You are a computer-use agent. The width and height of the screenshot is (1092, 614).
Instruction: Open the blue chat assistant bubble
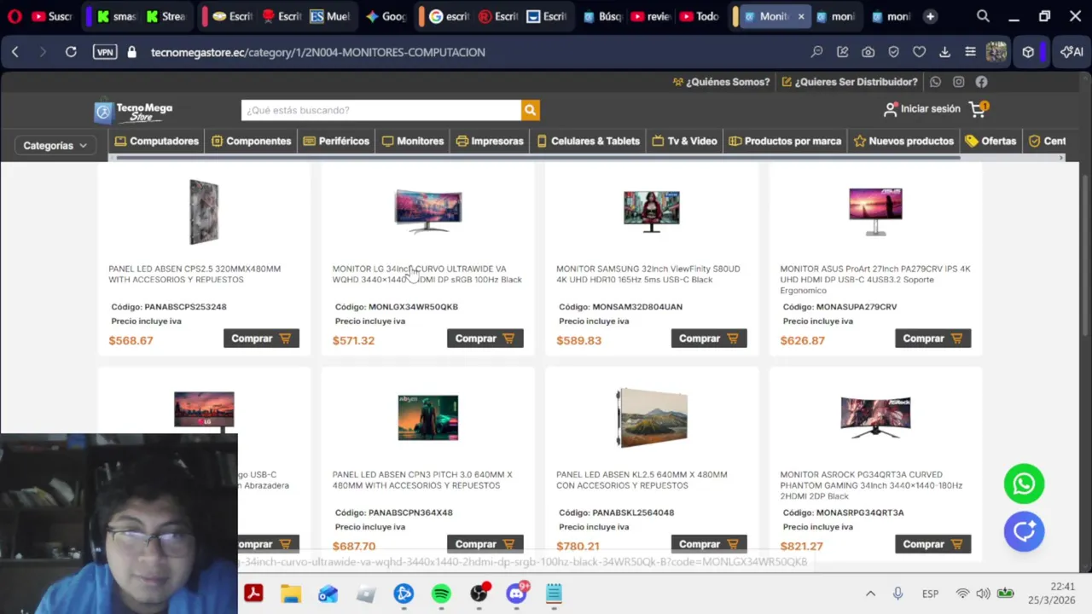pyautogui.click(x=1024, y=531)
